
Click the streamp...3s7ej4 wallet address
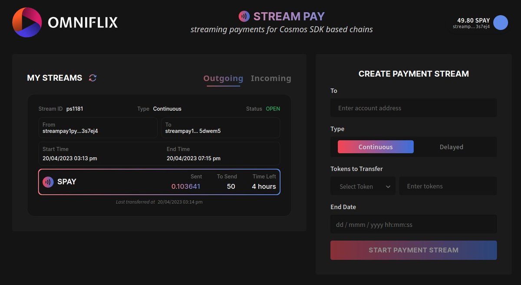472,27
